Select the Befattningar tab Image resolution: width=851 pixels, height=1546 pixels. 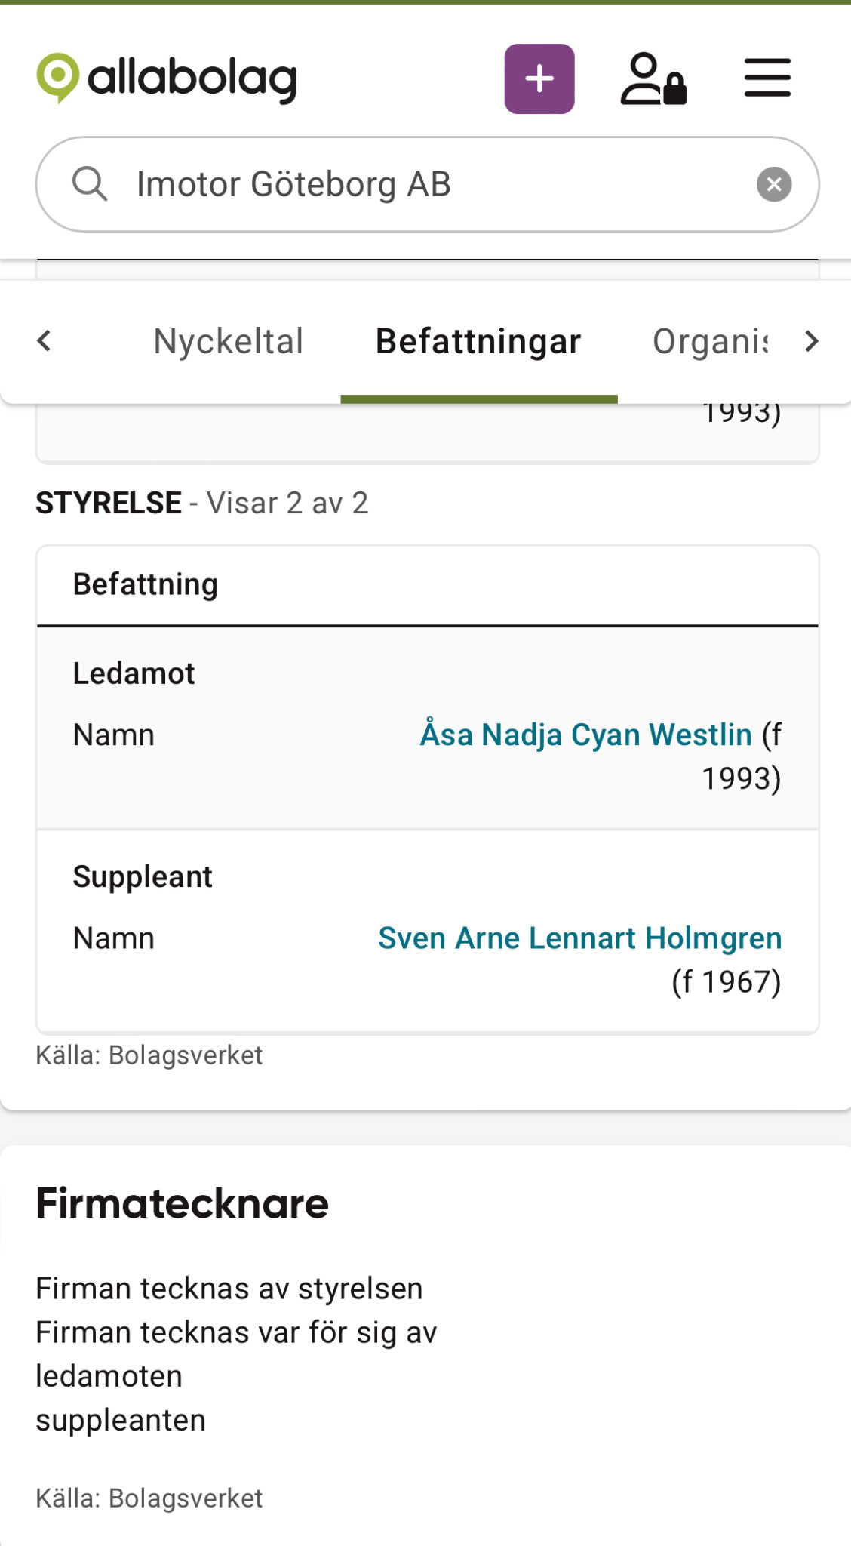point(478,341)
